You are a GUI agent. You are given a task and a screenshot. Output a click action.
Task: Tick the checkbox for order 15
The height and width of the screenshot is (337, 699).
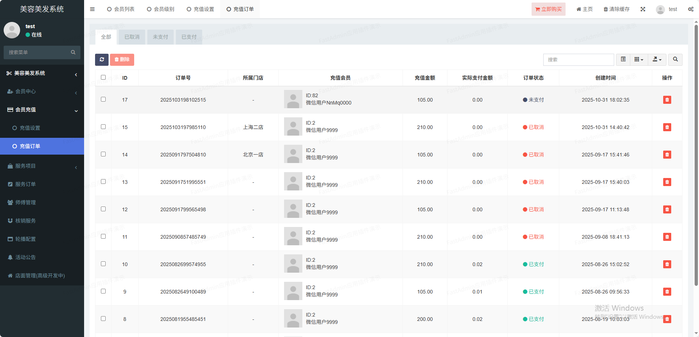tap(103, 127)
